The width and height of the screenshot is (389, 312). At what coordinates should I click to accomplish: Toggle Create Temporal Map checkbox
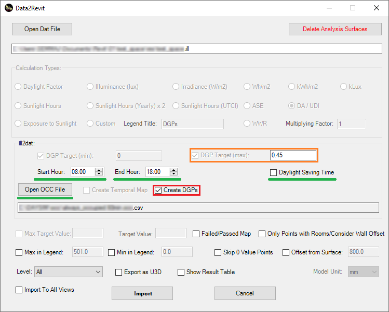click(86, 190)
